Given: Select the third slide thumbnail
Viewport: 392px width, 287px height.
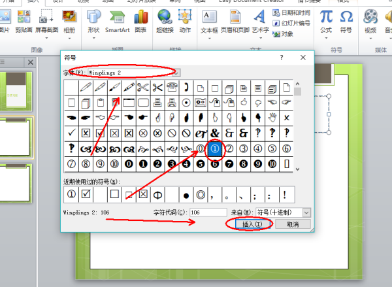Looking at the screenshot, I should click(x=16, y=183).
